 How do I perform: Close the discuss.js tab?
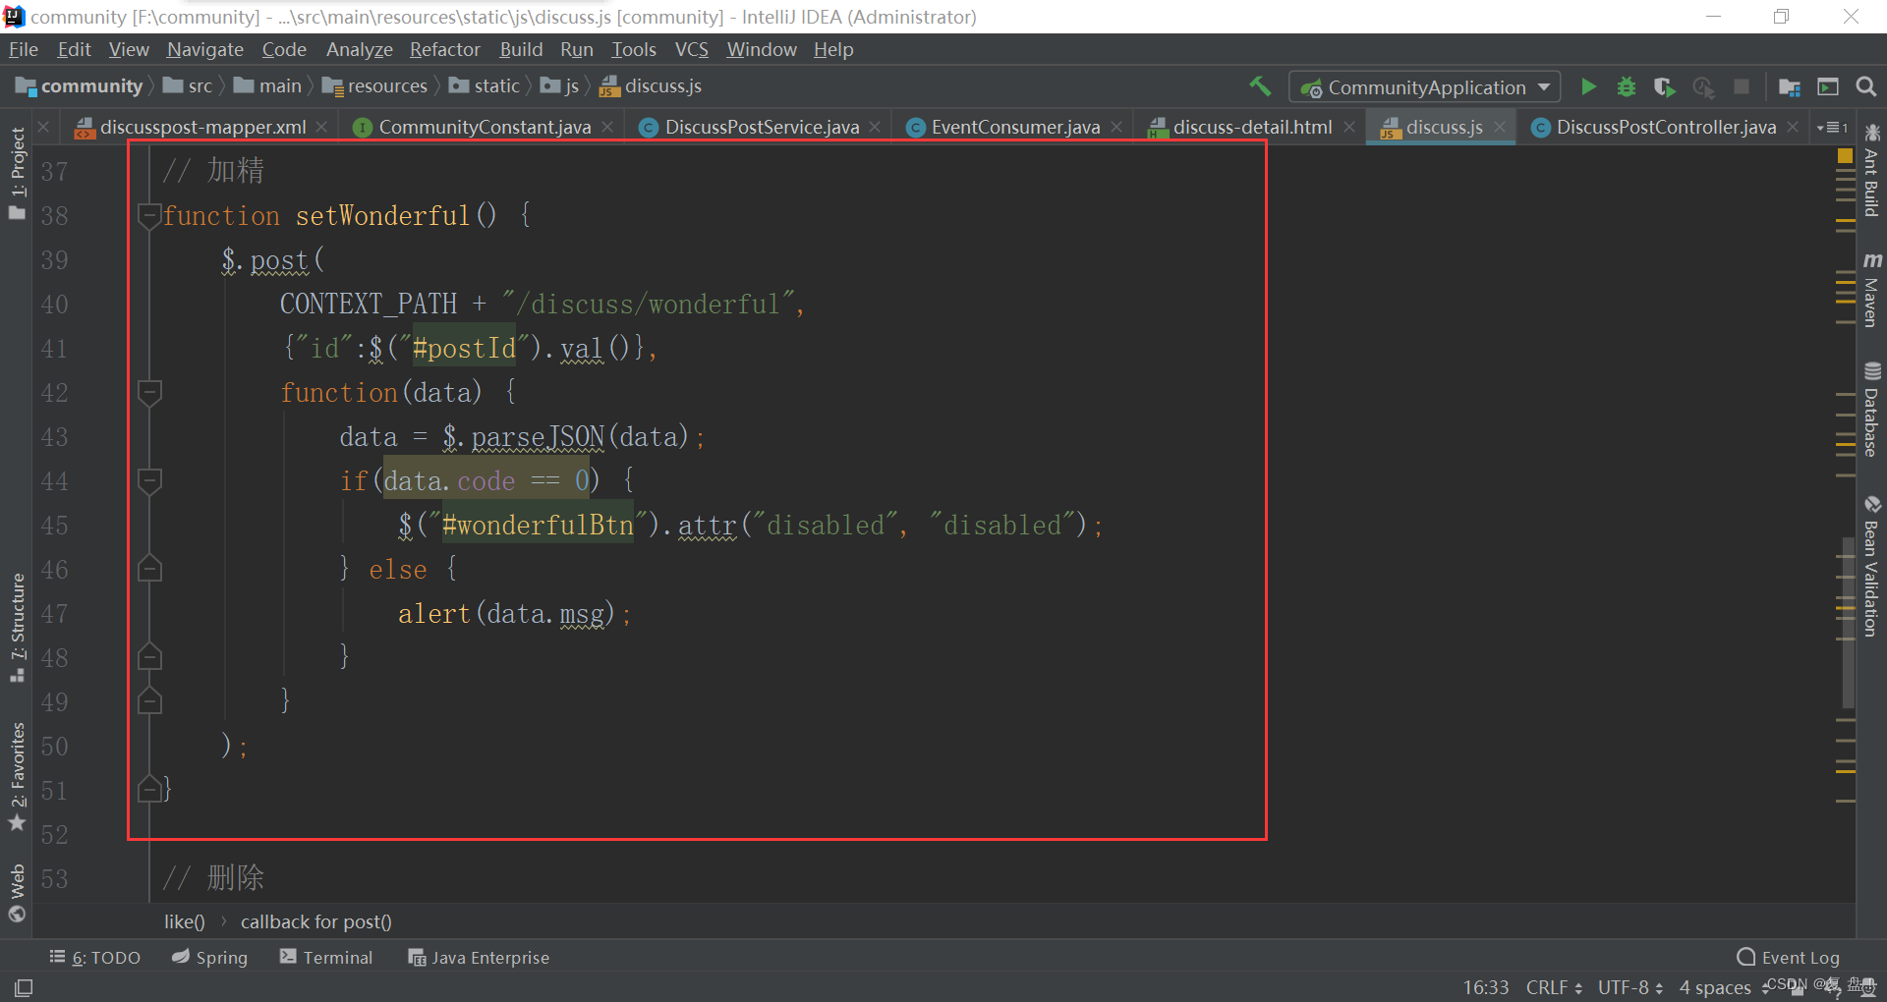tap(1500, 127)
